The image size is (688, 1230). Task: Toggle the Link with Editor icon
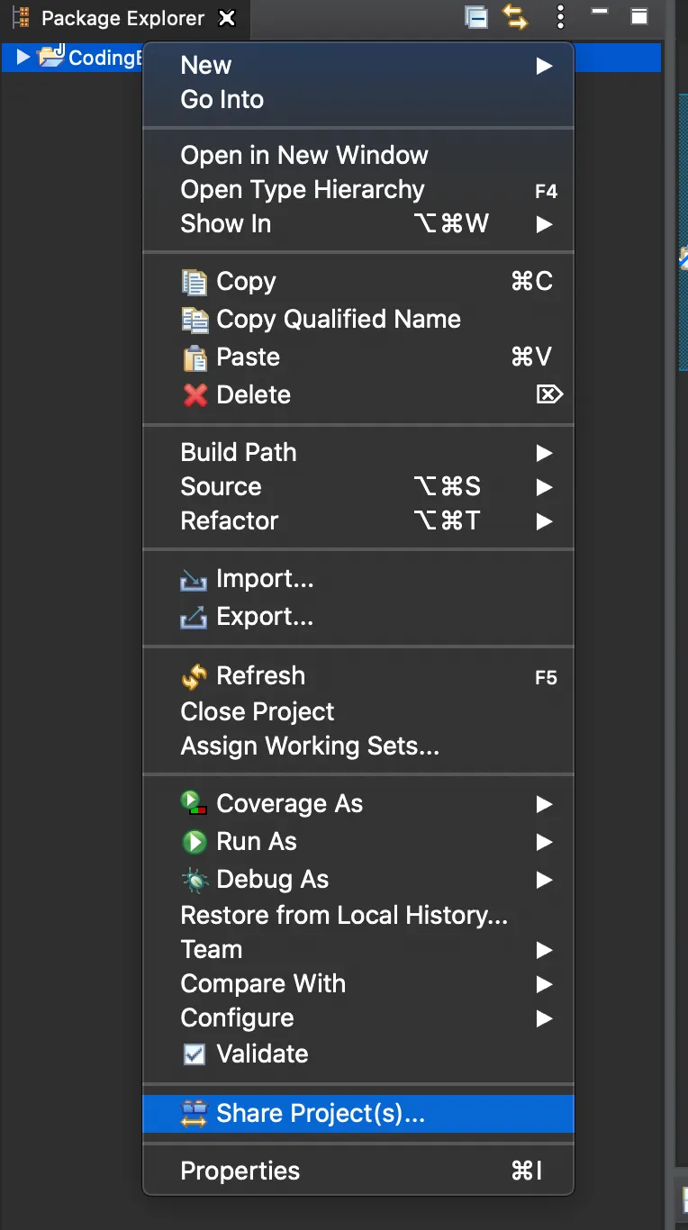pos(515,17)
